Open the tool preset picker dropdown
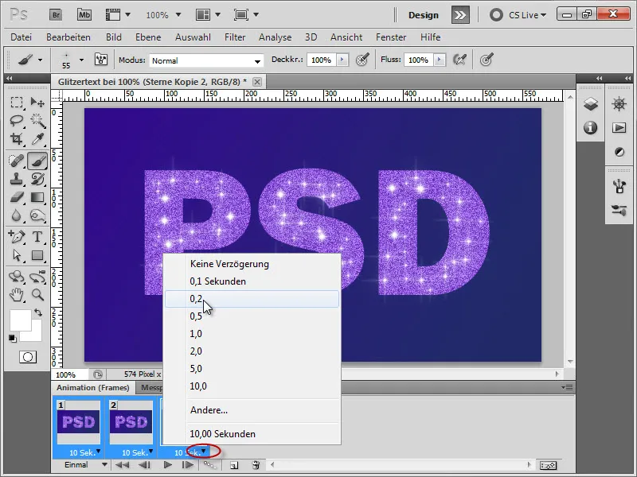Screen dimensions: 637x477 click(x=40, y=60)
